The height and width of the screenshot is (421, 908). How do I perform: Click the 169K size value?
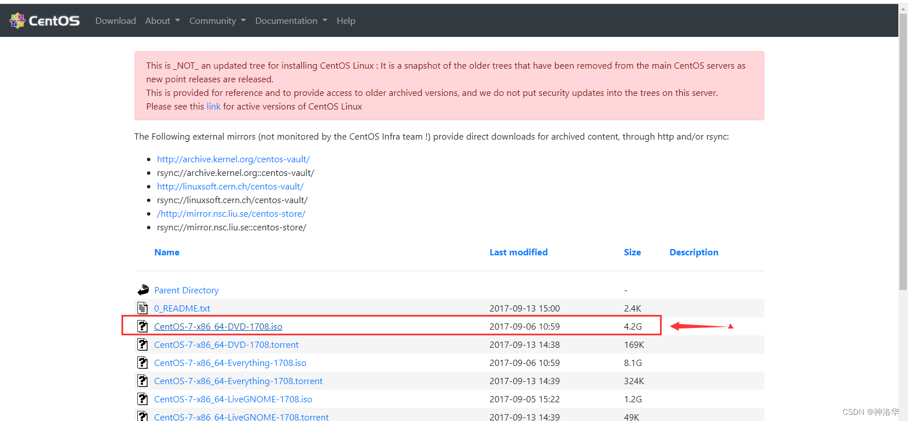coord(634,344)
